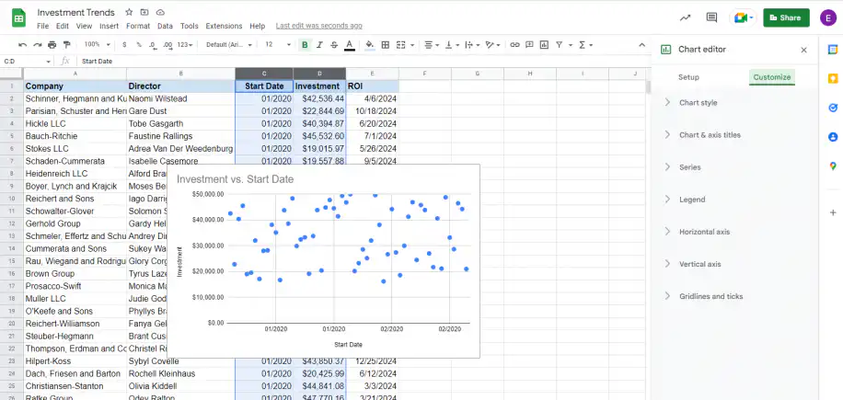843x400 pixels.
Task: Open the Google Sheets home icon
Action: click(18, 18)
